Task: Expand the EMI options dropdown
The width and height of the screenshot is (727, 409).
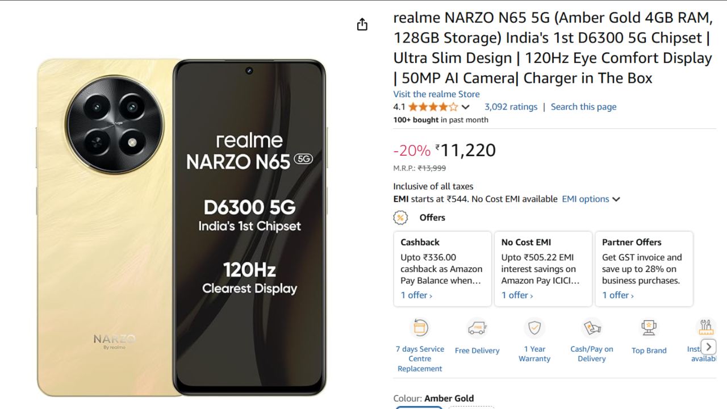Action: tap(591, 199)
